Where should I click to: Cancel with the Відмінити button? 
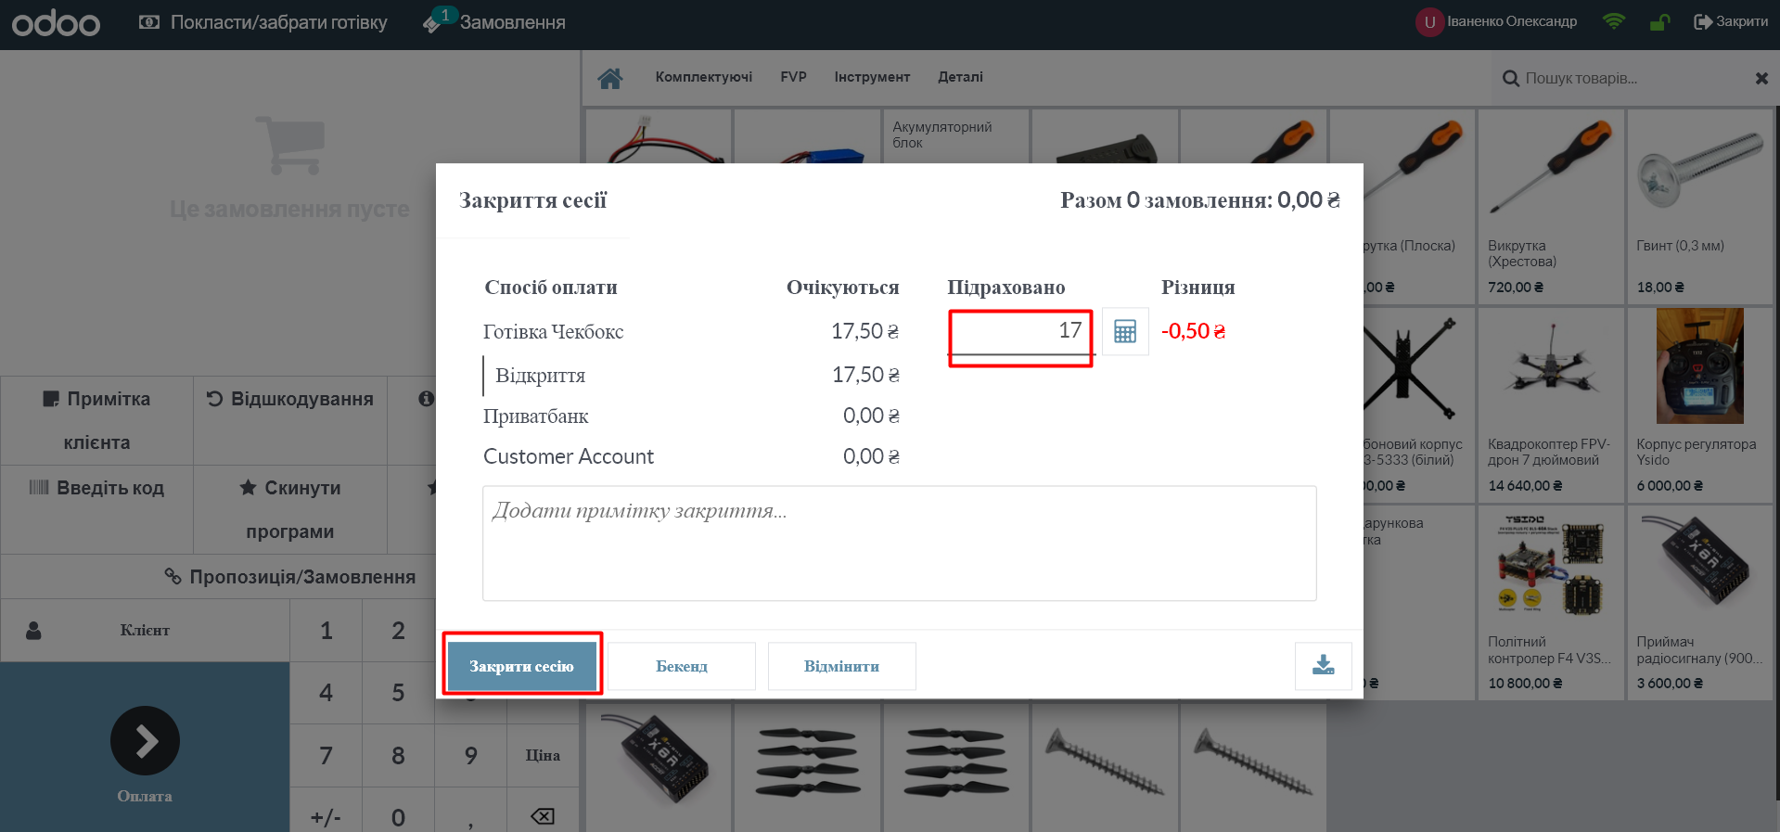pyautogui.click(x=841, y=666)
